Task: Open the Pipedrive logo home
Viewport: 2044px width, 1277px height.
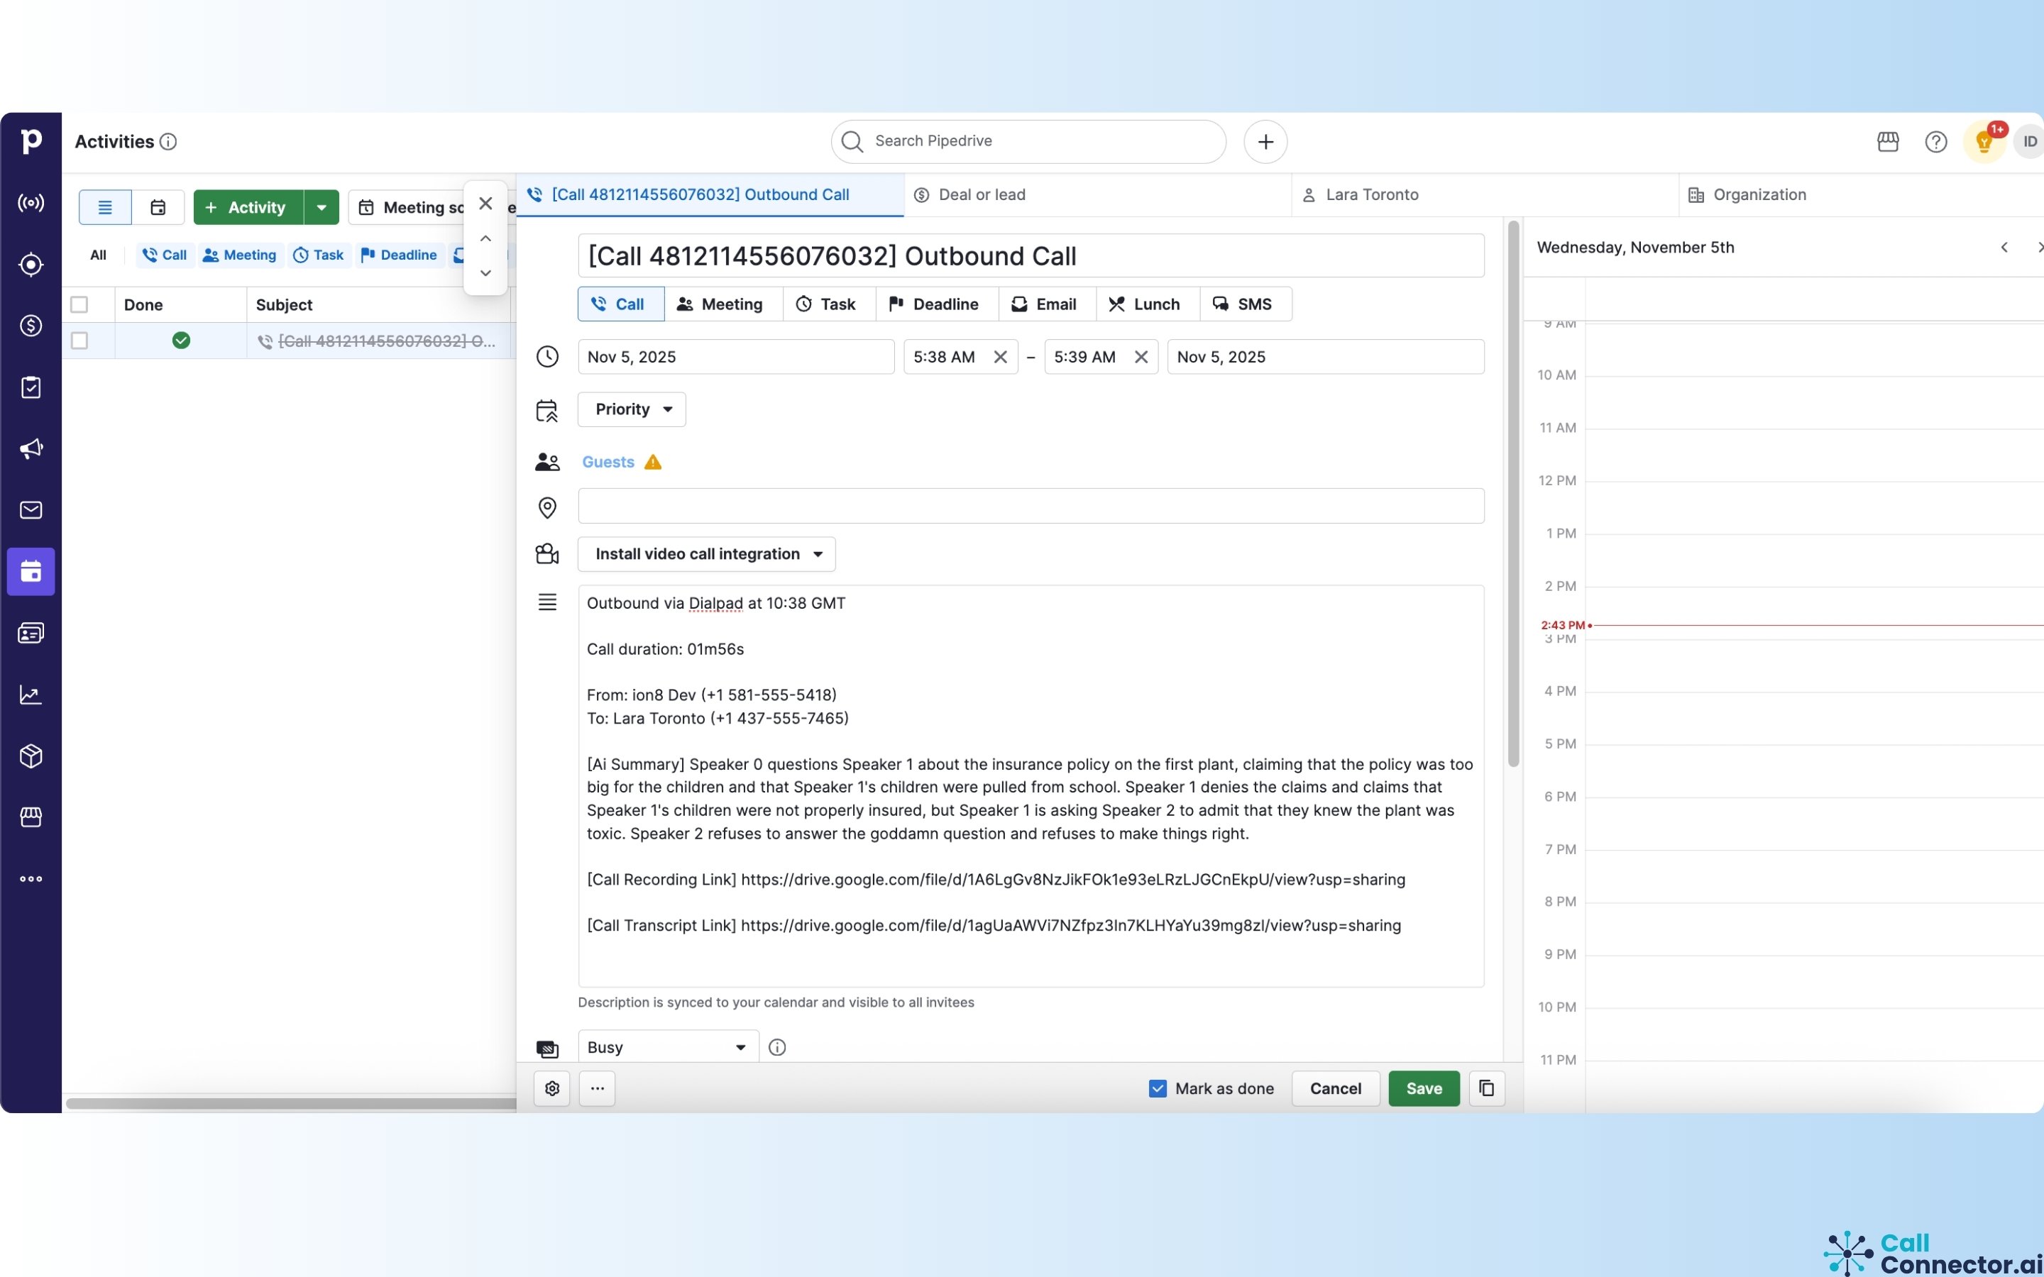Action: point(31,141)
